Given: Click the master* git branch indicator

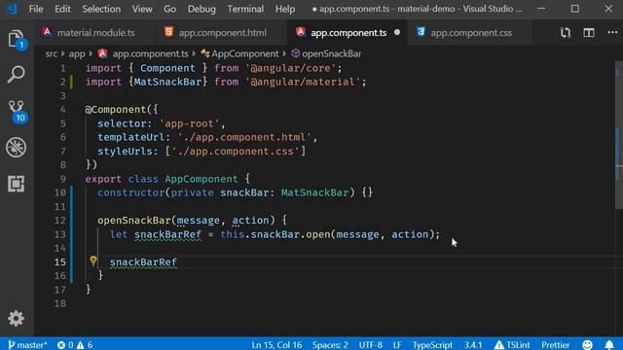Looking at the screenshot, I should point(27,344).
